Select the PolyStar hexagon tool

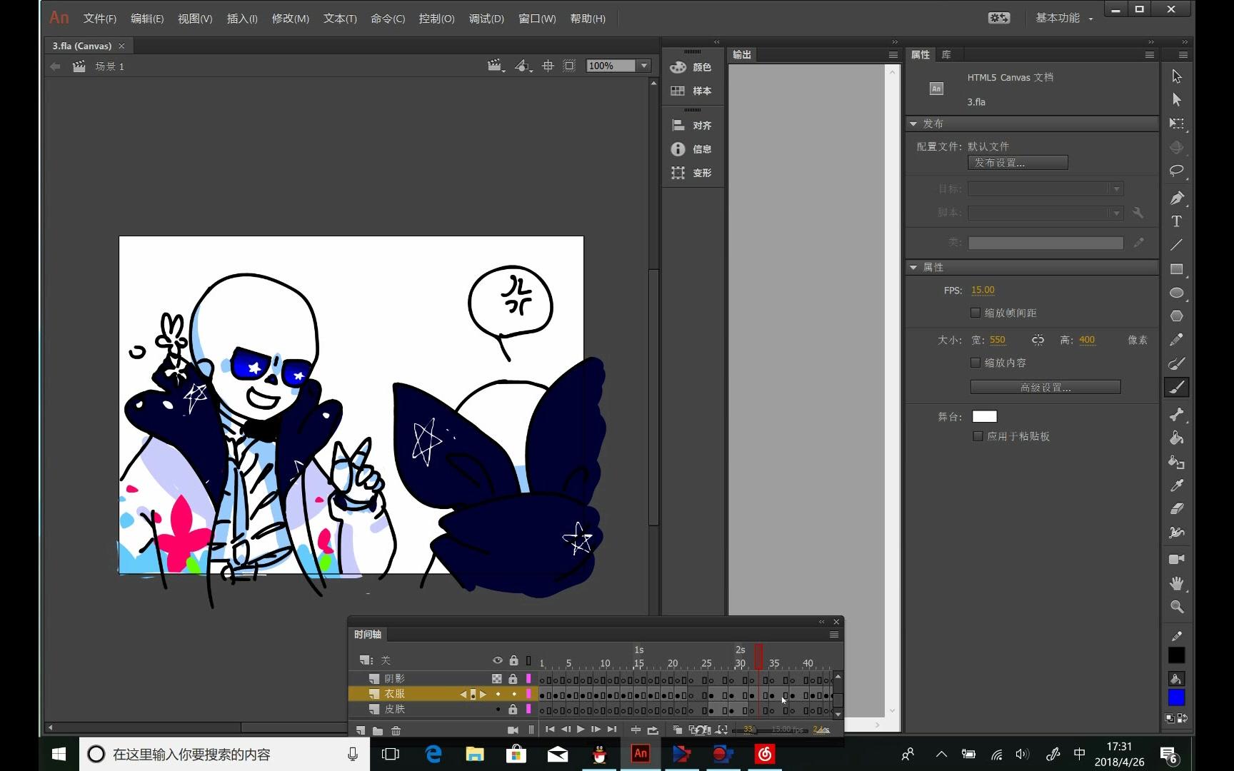click(x=1177, y=316)
